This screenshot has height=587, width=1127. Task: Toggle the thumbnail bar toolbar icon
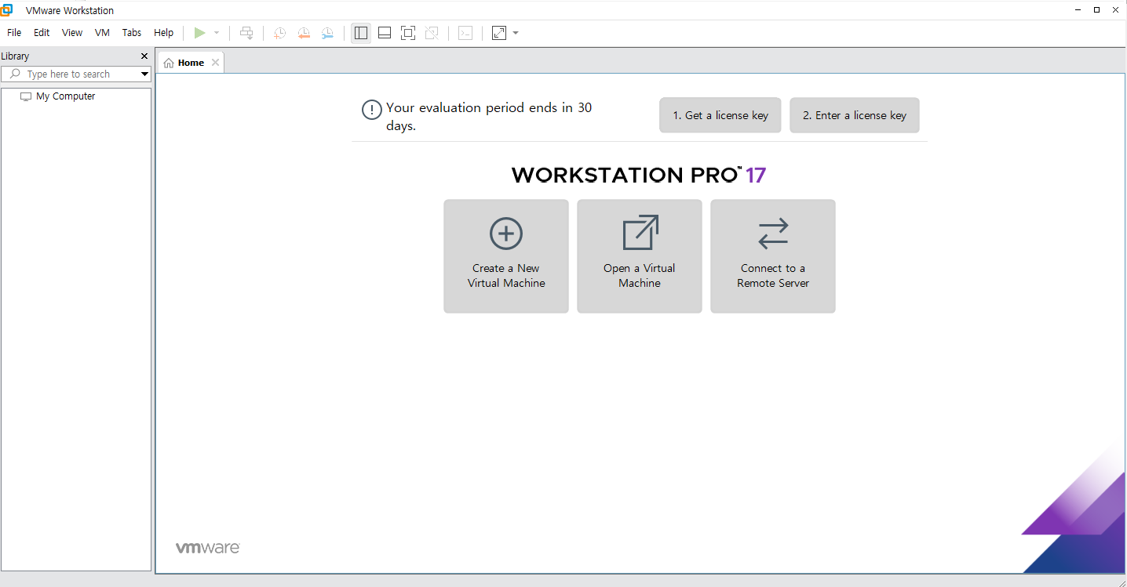tap(385, 33)
